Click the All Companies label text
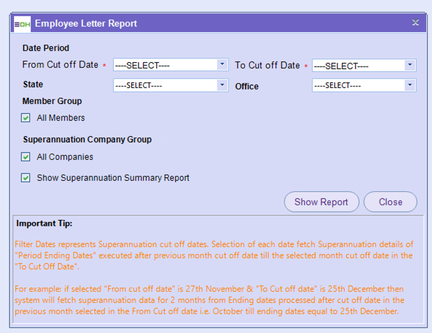Viewport: 432px width, 333px height. click(65, 157)
